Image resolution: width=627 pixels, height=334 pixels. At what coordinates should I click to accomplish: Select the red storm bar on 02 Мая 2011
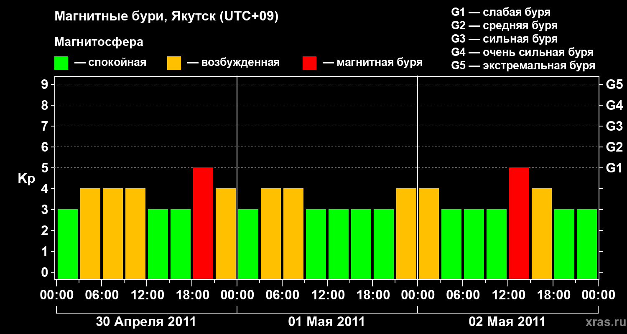coord(519,223)
